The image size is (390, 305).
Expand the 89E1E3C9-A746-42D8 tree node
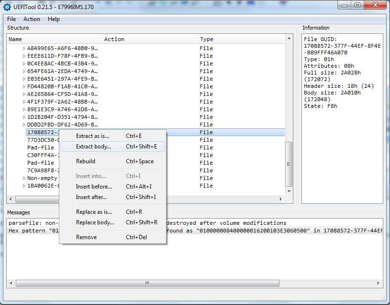point(24,109)
